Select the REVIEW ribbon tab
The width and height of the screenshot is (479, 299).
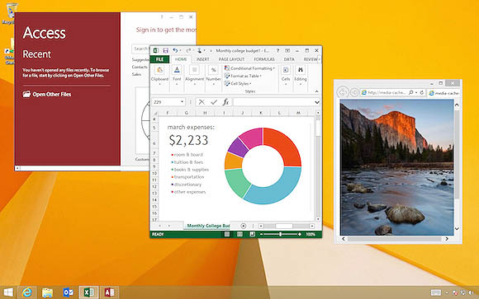coord(311,59)
